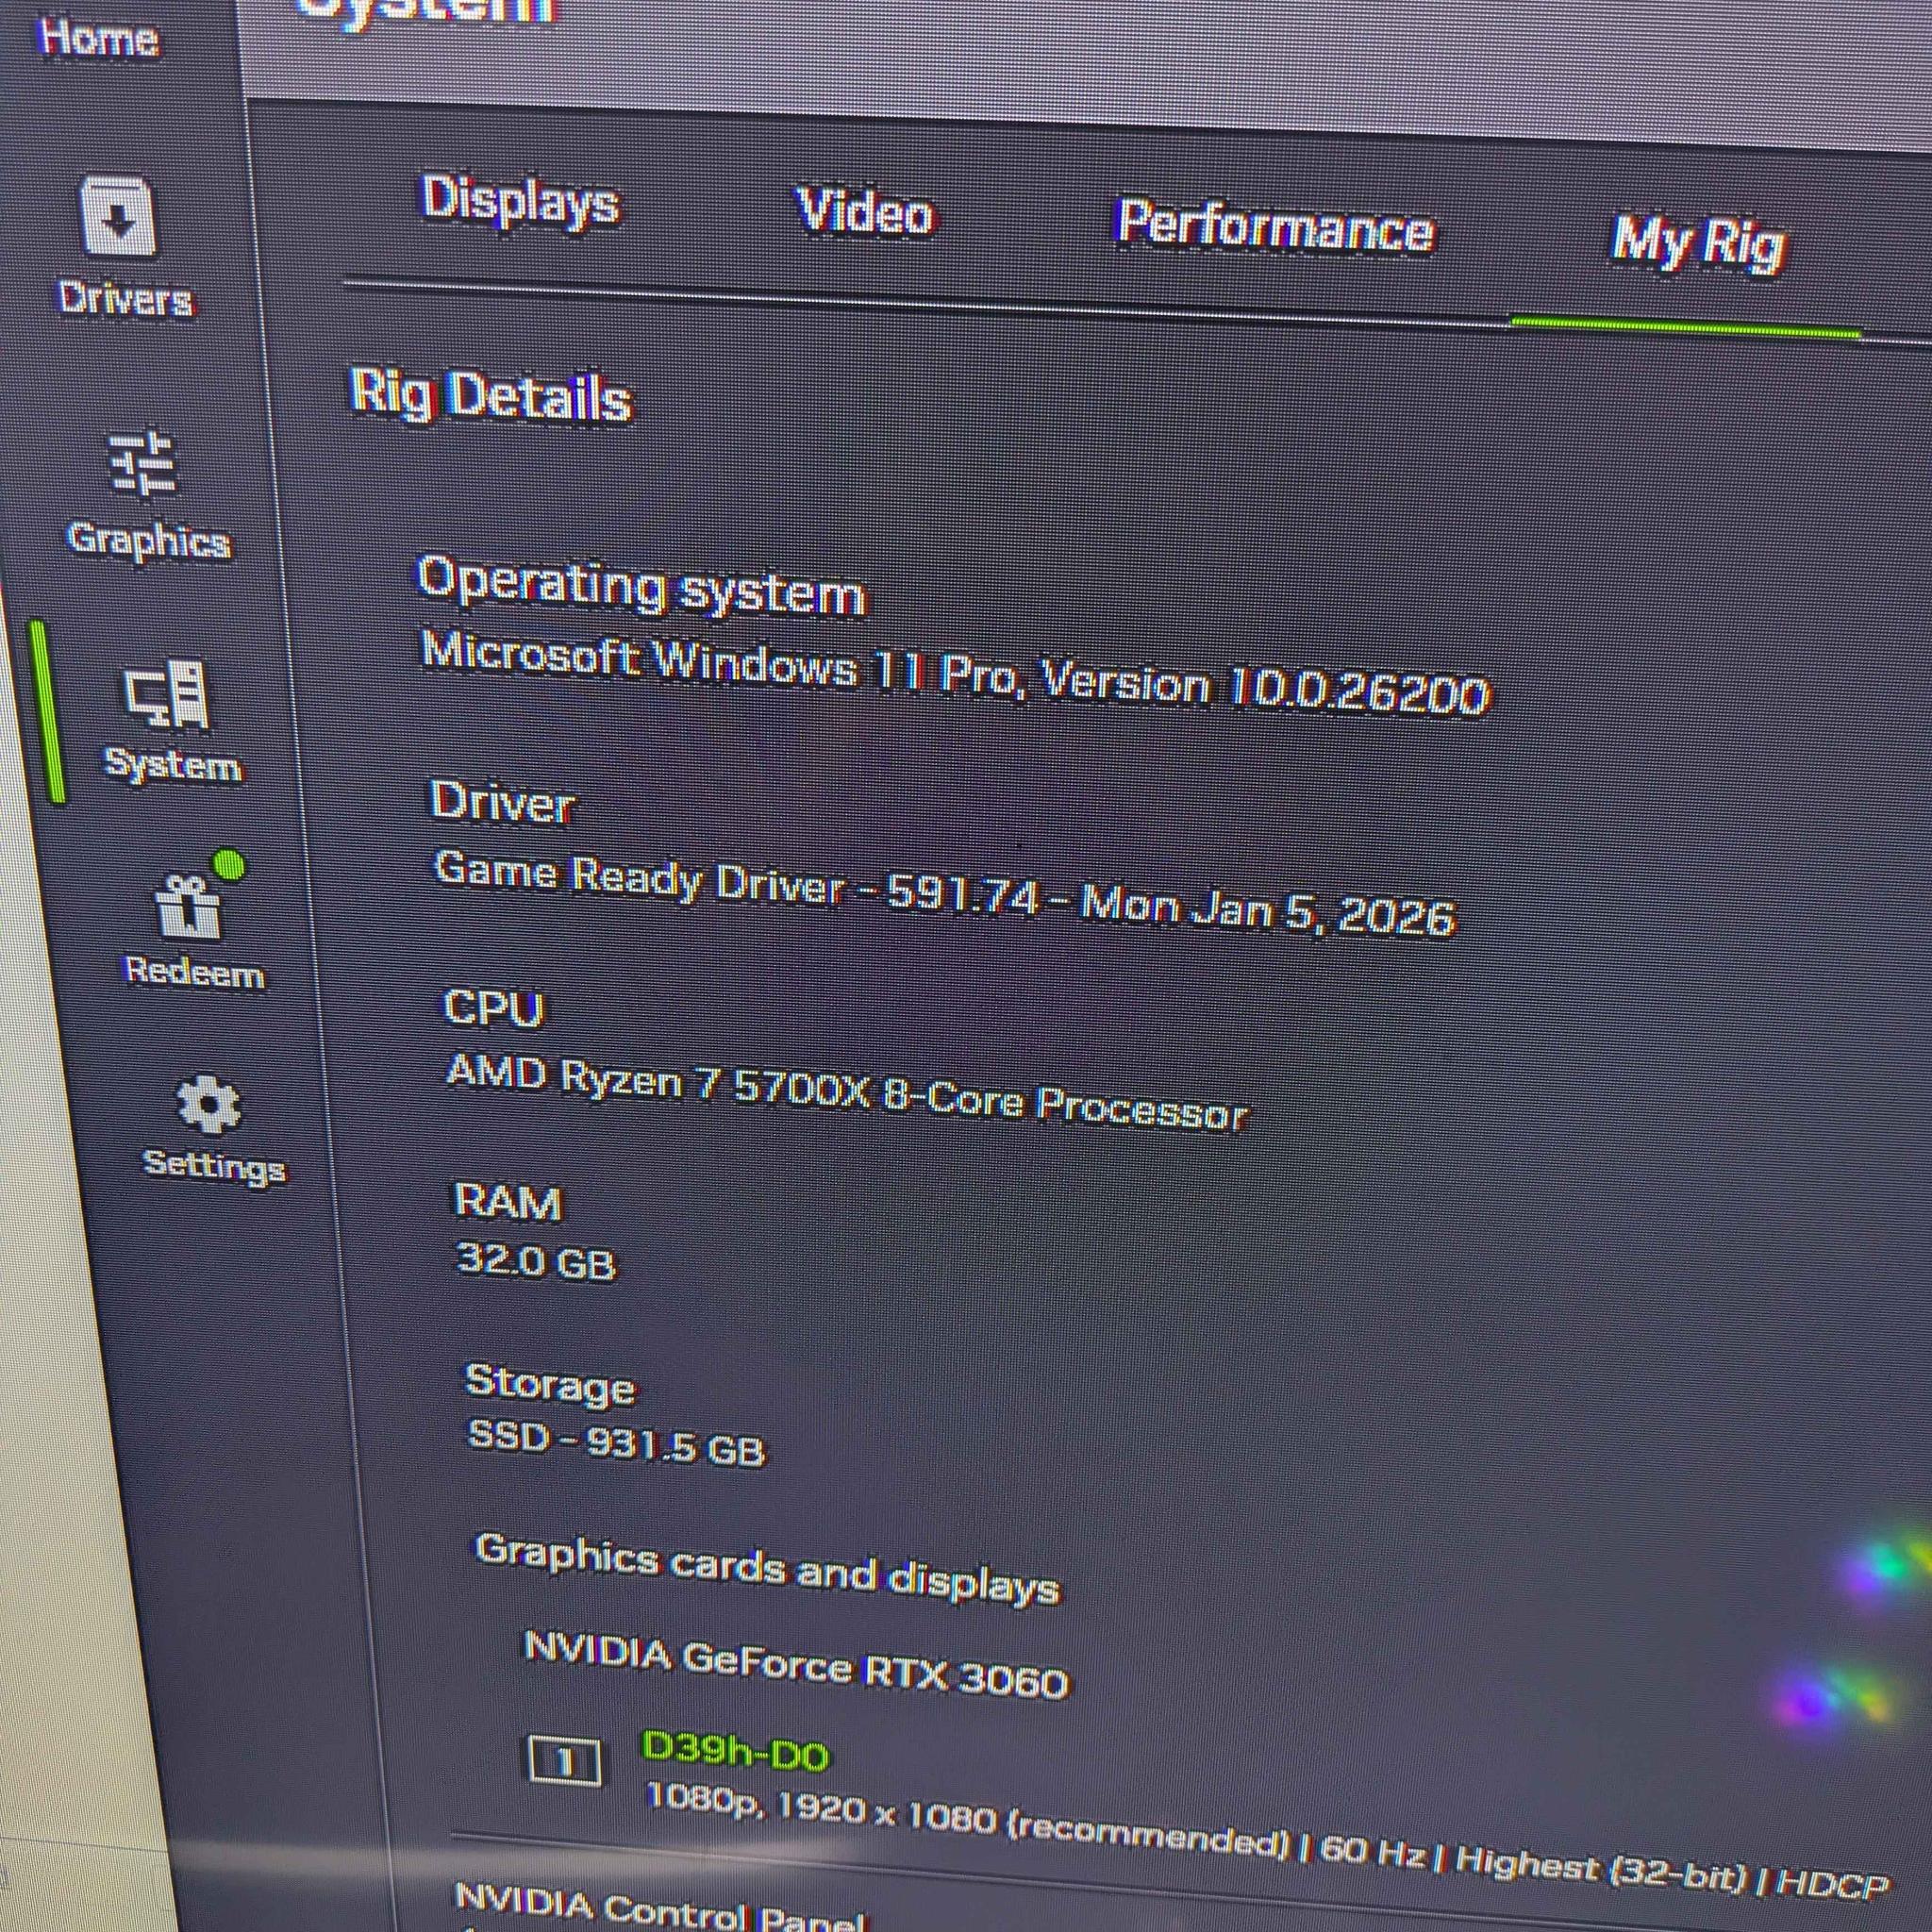1932x1932 pixels.
Task: Select the My Rig tab
Action: tap(1698, 243)
